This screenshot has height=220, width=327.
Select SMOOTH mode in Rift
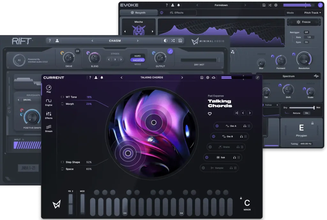pyautogui.click(x=138, y=60)
